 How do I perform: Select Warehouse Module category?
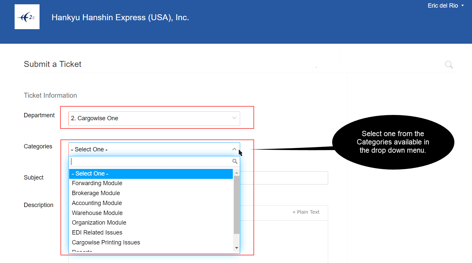tap(151, 213)
